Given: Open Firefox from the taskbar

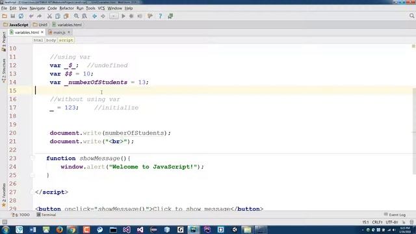Looking at the screenshot, I should click(x=59, y=229).
